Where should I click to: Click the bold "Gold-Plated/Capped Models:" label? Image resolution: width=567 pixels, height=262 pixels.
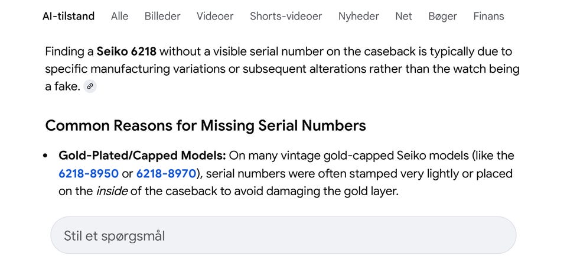point(142,156)
